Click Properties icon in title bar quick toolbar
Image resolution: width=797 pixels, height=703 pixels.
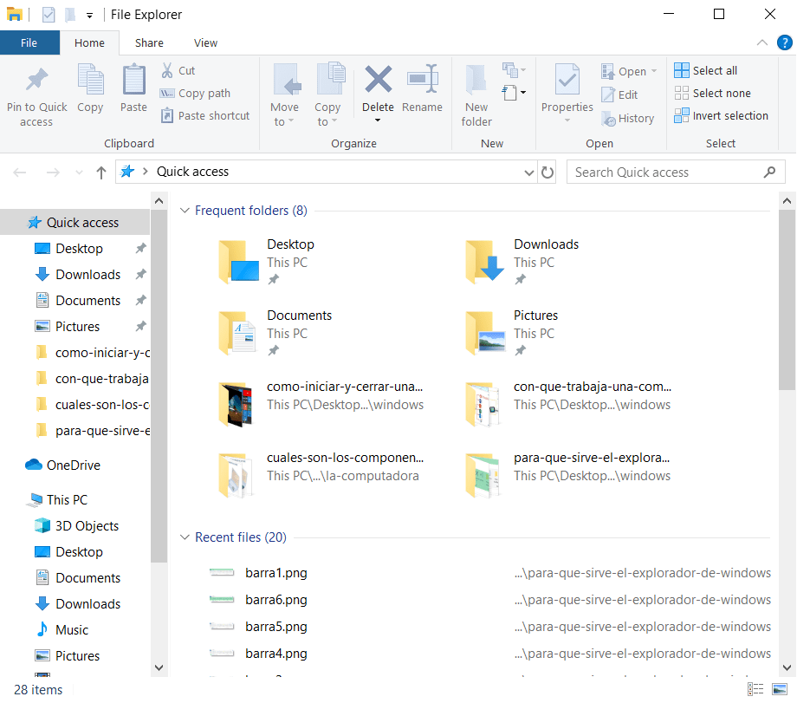pos(49,15)
